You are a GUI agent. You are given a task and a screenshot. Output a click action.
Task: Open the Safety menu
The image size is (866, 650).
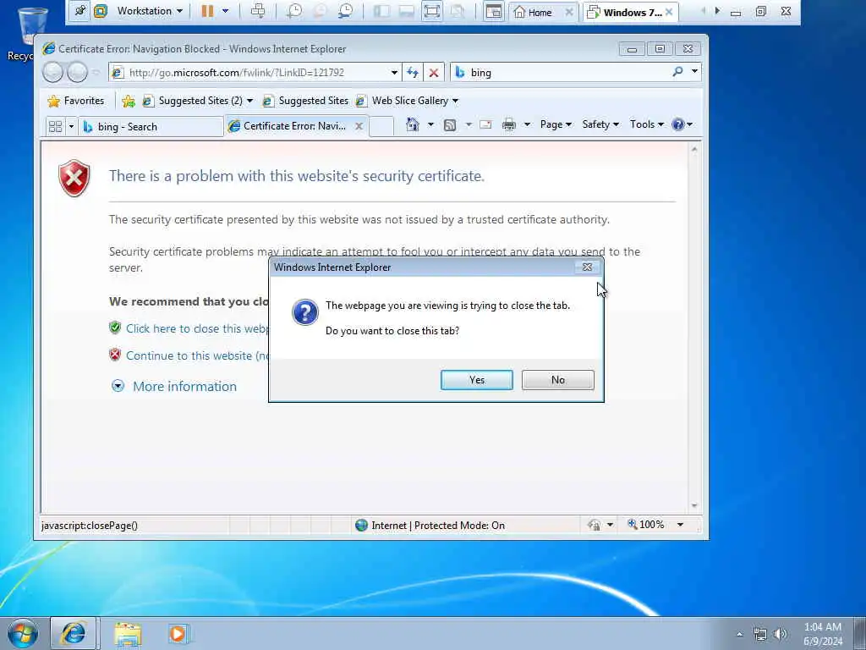coord(600,124)
